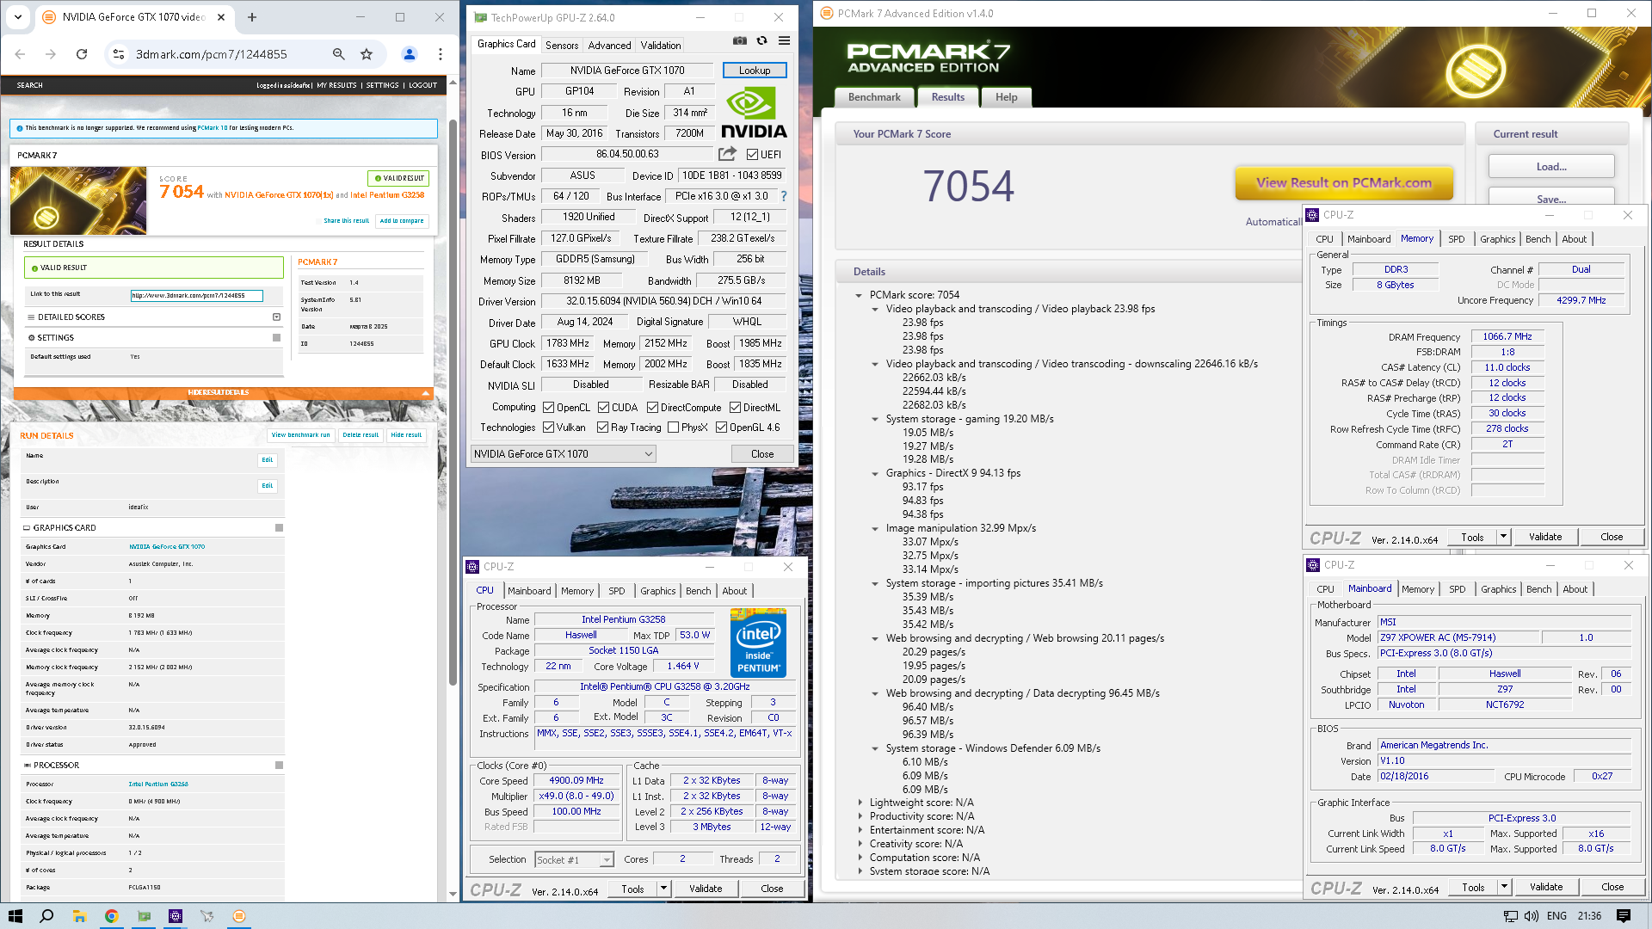This screenshot has height=929, width=1652.
Task: Open PCMark Help tab
Action: [1006, 97]
